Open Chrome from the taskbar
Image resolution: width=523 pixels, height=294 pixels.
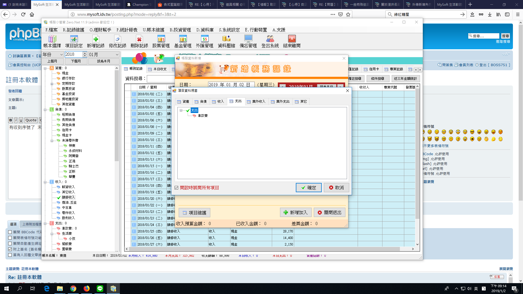(73, 289)
